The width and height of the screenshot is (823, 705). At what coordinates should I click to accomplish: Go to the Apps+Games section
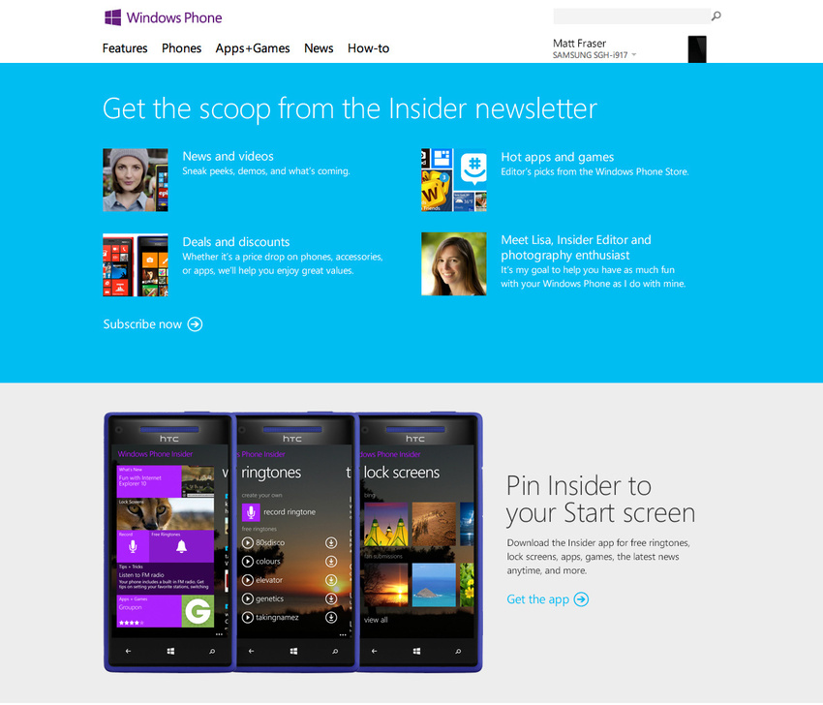click(253, 48)
